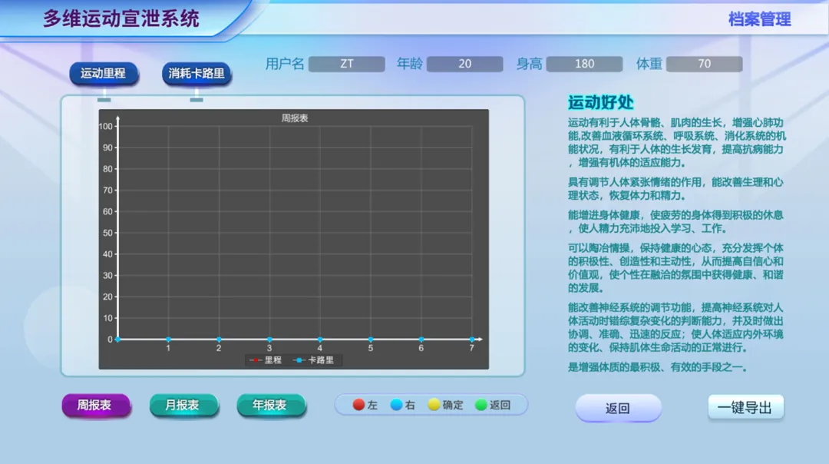This screenshot has width=829, height=464.
Task: Click the data point at day 4
Action: point(320,339)
